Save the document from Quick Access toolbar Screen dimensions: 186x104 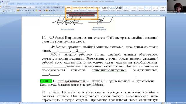3,1
